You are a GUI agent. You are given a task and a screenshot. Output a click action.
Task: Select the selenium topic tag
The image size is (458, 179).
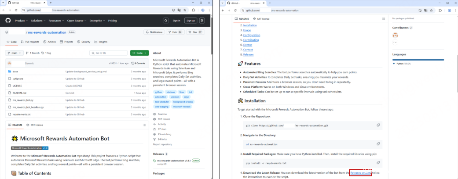point(175,97)
